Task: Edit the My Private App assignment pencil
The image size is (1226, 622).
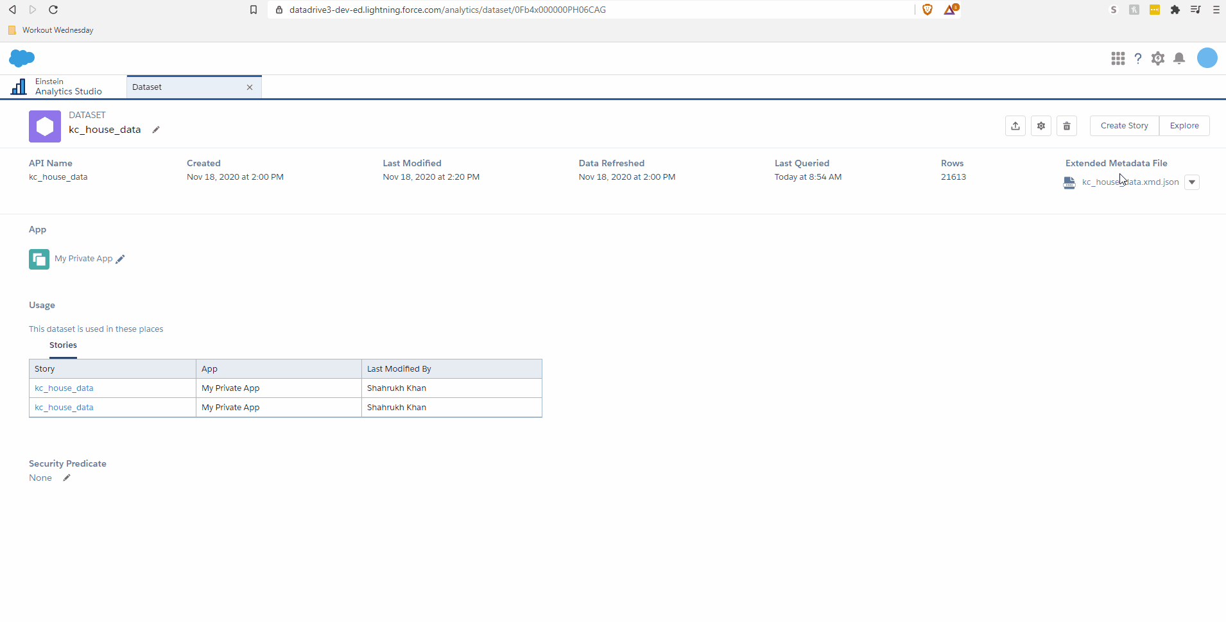Action: click(x=120, y=259)
